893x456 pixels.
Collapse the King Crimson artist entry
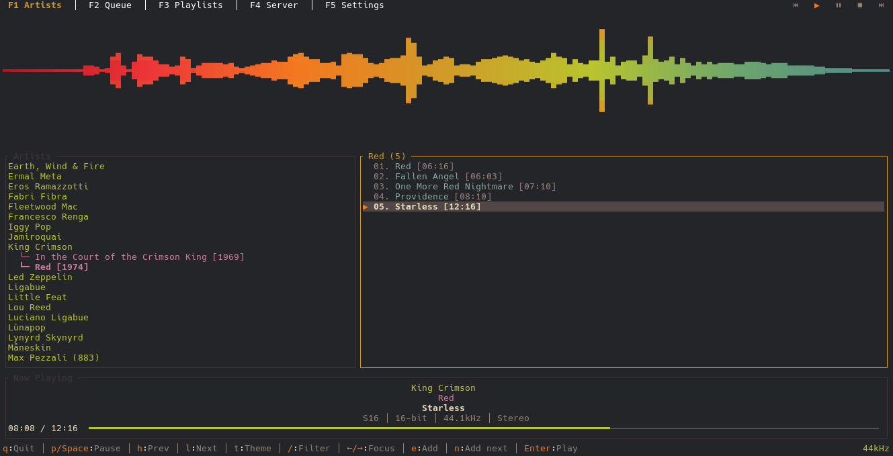click(40, 247)
